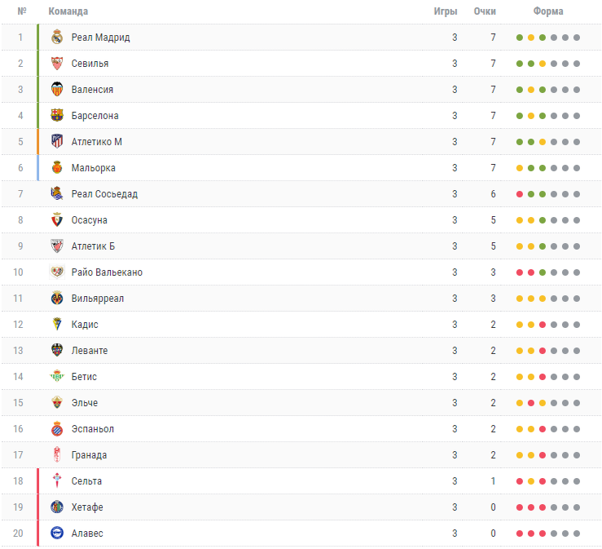Click the Севилья club crest

pos(57,63)
